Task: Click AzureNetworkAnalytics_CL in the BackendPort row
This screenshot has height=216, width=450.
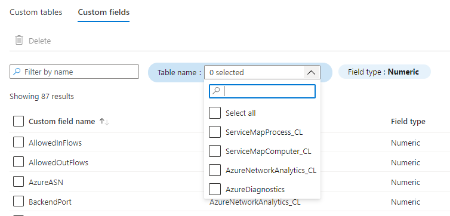Action: click(x=255, y=202)
